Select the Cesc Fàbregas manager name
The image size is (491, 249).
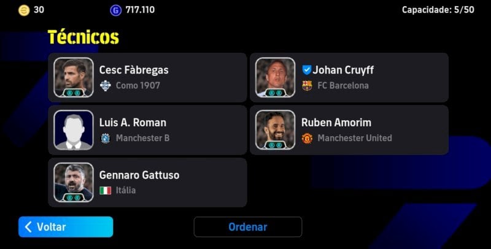[x=134, y=70]
